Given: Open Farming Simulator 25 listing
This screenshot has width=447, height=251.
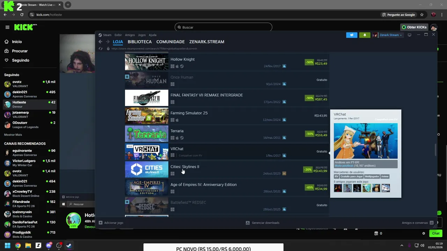Looking at the screenshot, I should 226,116.
